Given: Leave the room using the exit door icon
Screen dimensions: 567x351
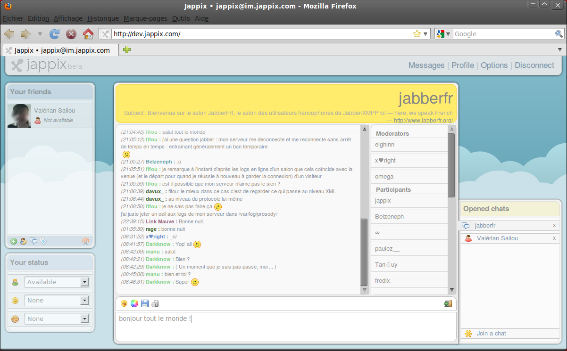Looking at the screenshot, I should (448, 303).
